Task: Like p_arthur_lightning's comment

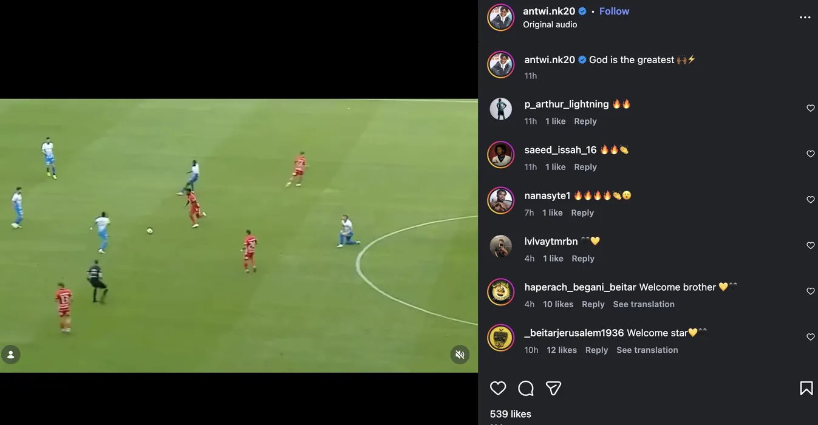Action: pos(811,108)
